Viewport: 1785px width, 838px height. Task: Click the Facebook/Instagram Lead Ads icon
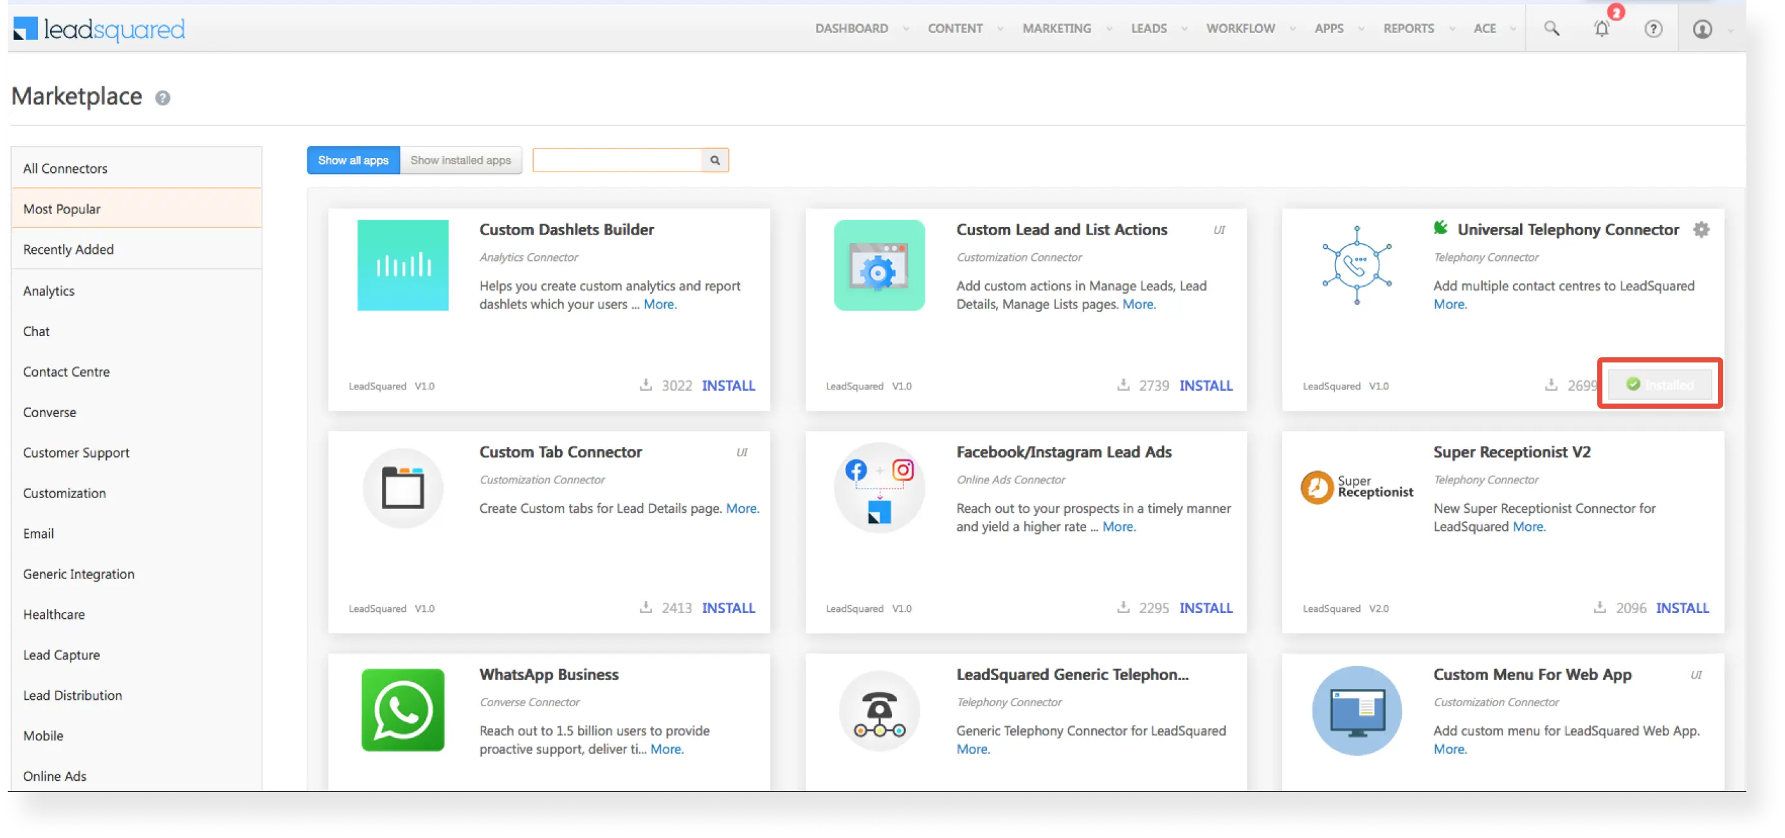coord(880,488)
